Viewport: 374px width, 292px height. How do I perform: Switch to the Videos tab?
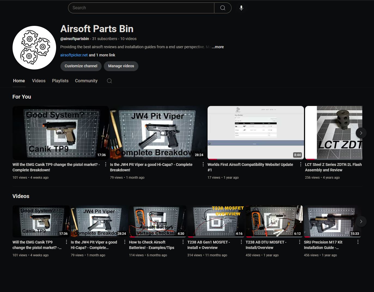point(39,81)
